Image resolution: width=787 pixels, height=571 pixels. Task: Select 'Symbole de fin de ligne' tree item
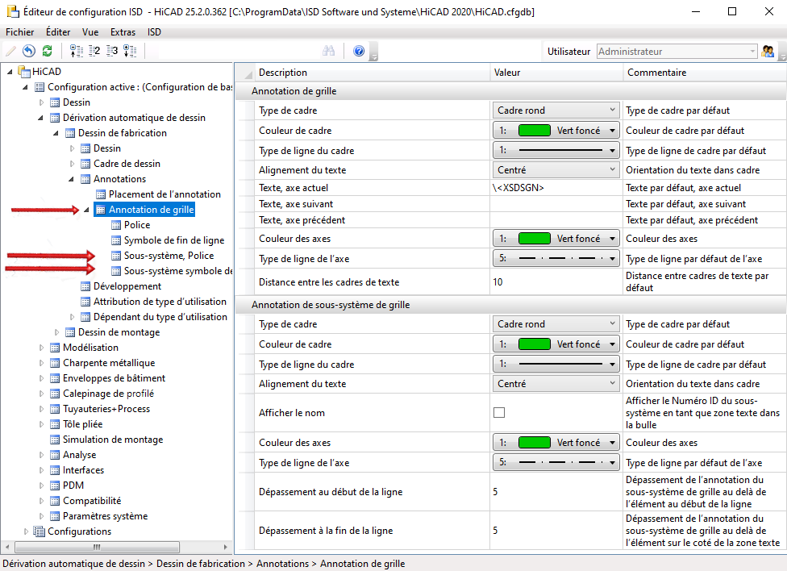pyautogui.click(x=173, y=240)
